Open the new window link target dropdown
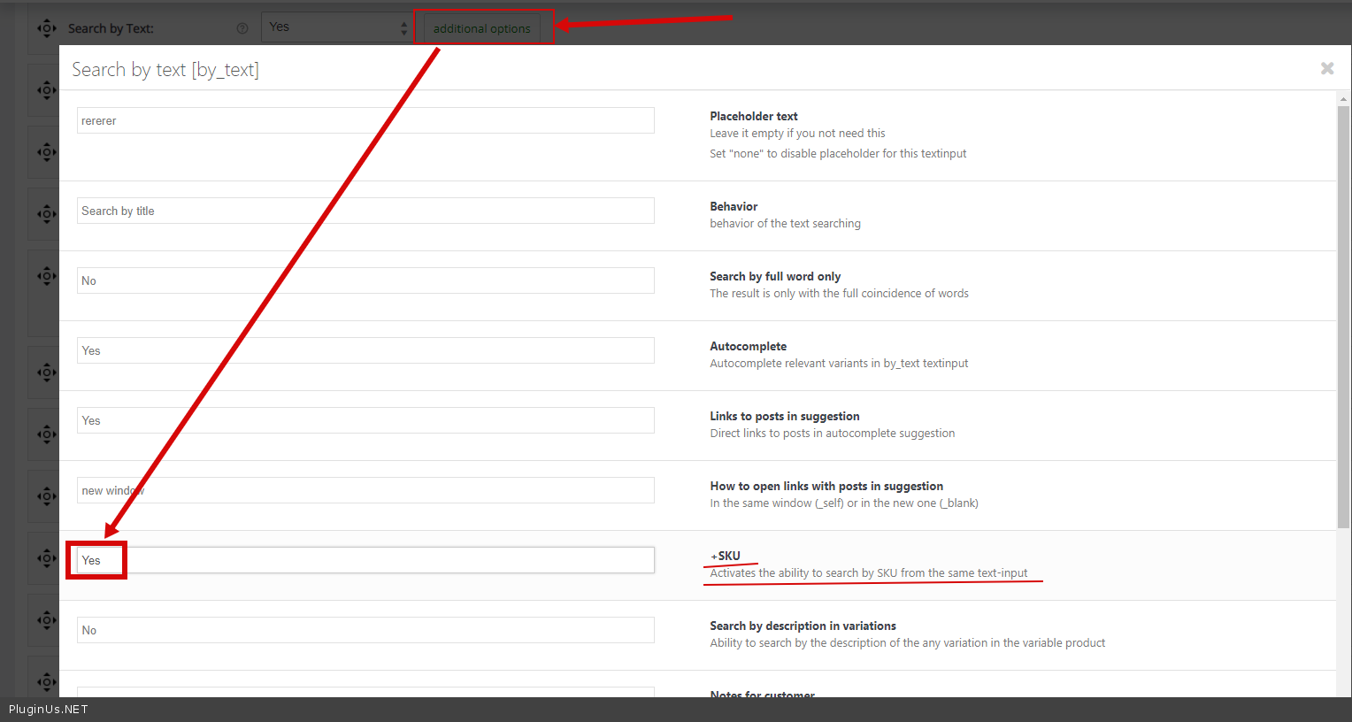Viewport: 1352px width, 722px height. [365, 490]
